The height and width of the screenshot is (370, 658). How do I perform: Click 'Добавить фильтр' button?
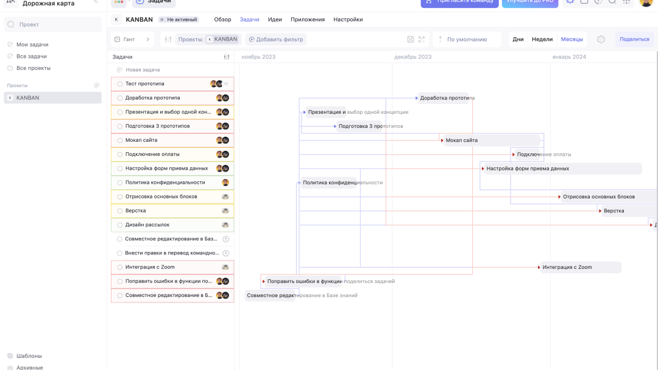[x=276, y=40]
